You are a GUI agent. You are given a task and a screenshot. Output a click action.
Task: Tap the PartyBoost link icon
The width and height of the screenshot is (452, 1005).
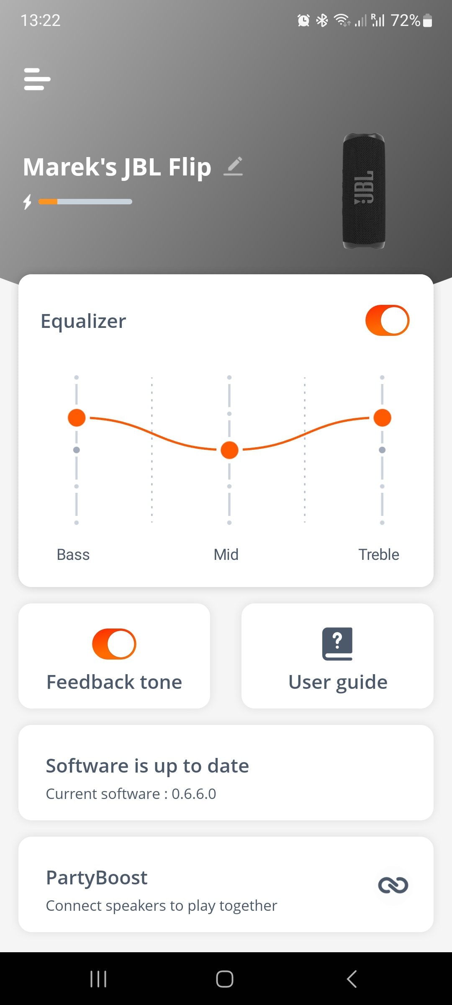click(393, 885)
